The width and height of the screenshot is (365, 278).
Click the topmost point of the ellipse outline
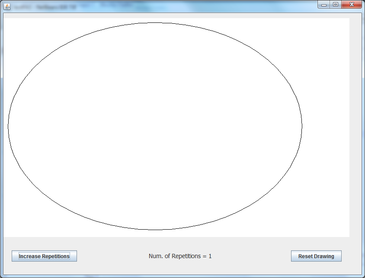pos(155,22)
